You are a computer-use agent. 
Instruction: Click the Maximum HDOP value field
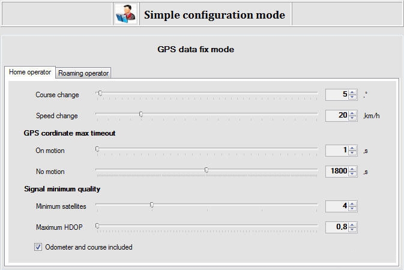coord(337,227)
